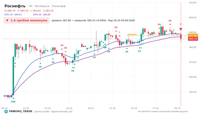The width and height of the screenshot is (205, 115).
Task: Click the H4 timeframe label
Action: pyautogui.click(x=30, y=6)
